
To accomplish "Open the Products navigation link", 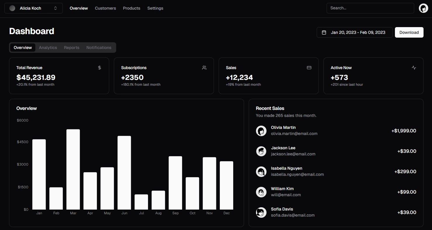I will point(131,8).
